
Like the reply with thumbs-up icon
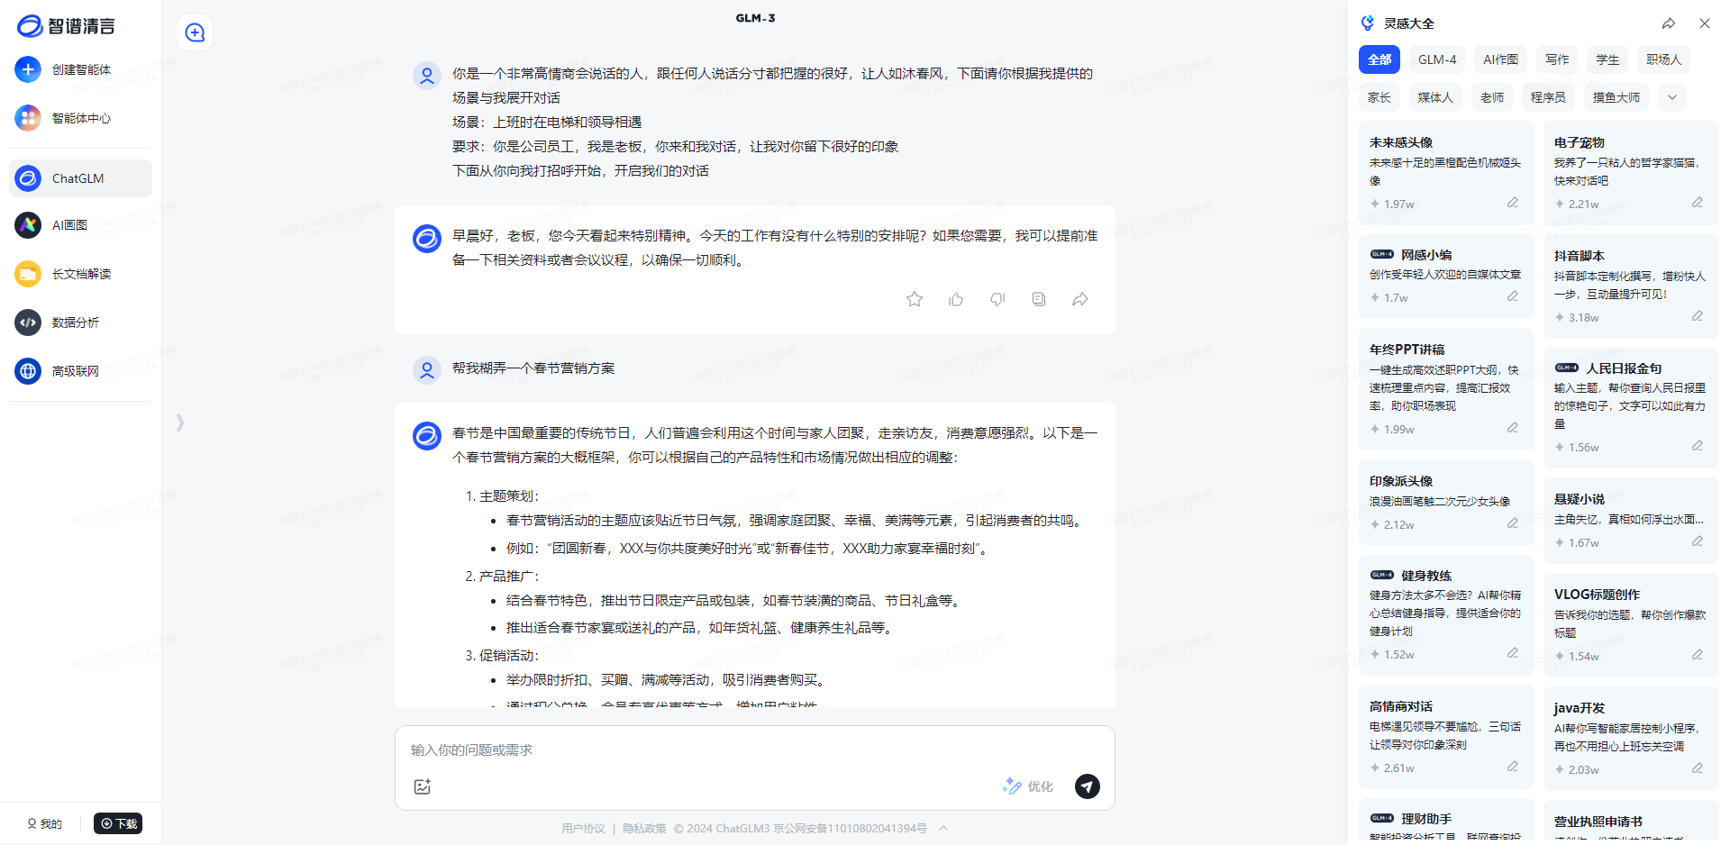[x=956, y=299]
